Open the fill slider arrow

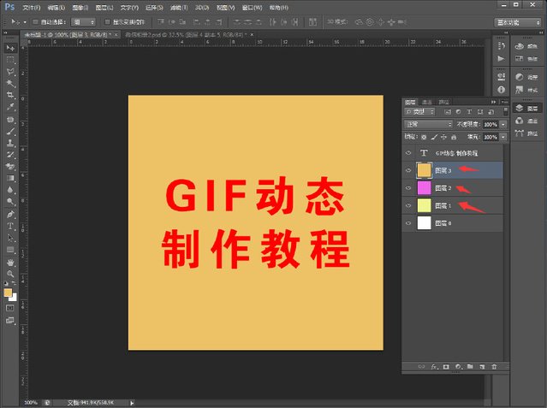click(503, 137)
